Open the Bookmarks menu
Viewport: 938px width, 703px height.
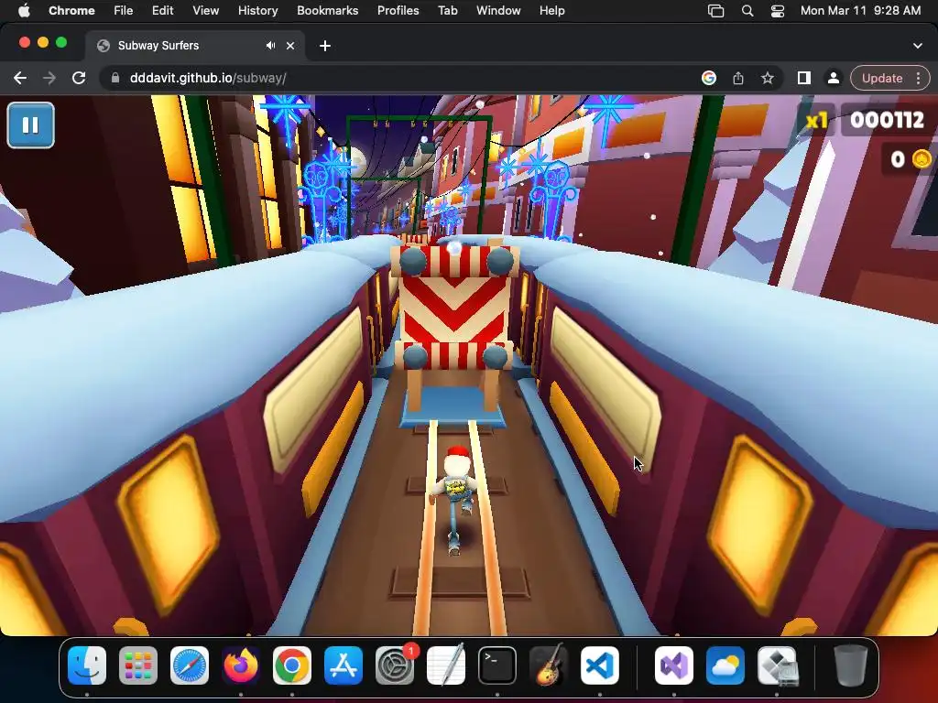point(327,10)
